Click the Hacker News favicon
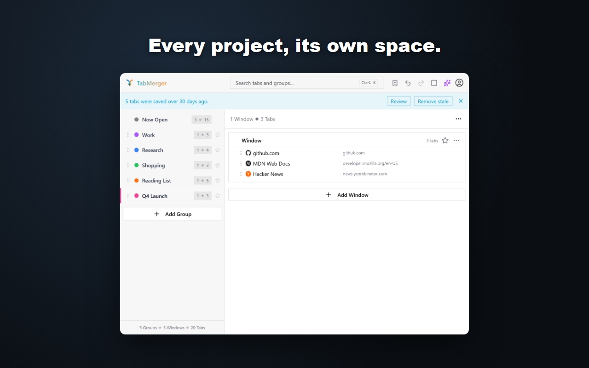589x368 pixels. coord(248,174)
